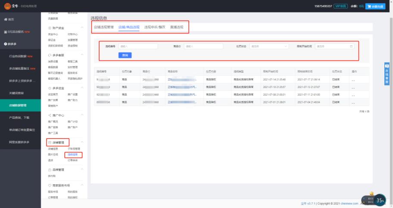Click the 店铺管理 section icon
393x208 pixels.
(50, 142)
